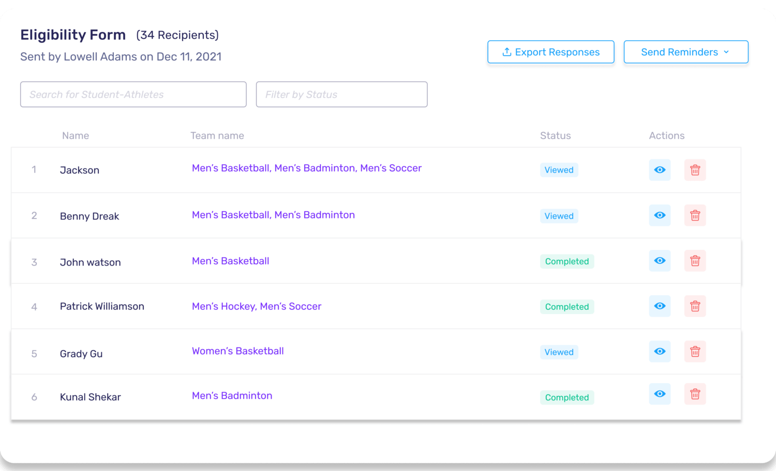Toggle the eye view for Kunal Shekar
The height and width of the screenshot is (471, 776).
(660, 394)
